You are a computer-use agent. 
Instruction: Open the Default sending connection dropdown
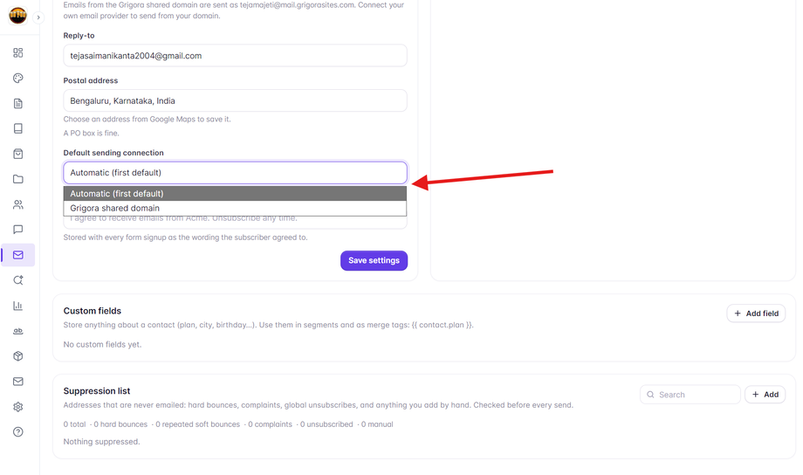pos(235,173)
